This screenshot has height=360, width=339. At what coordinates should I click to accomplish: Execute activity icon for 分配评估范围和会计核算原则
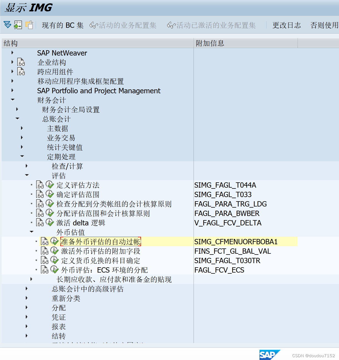[x=50, y=213]
